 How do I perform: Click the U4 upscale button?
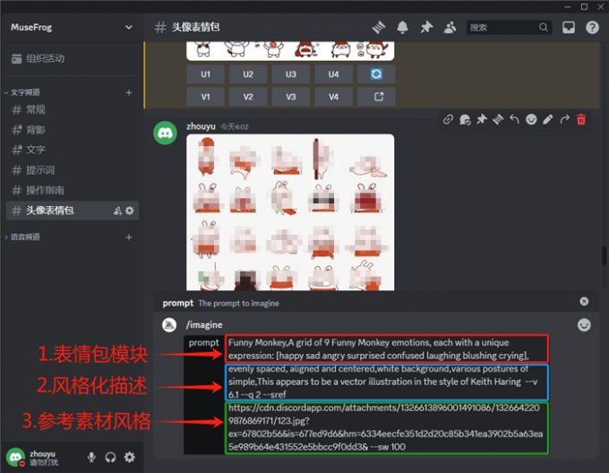(x=334, y=74)
